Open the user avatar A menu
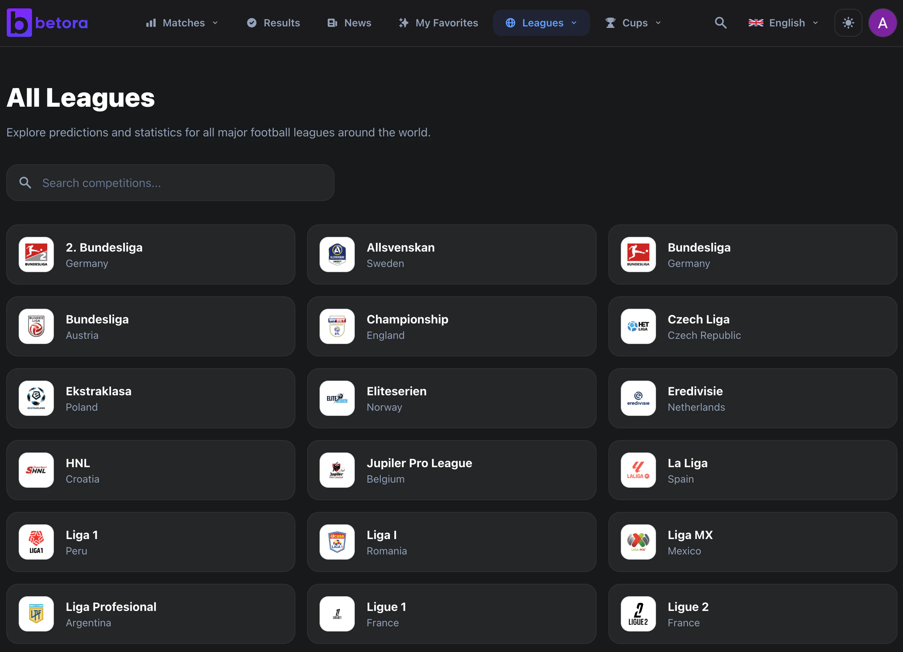Viewport: 903px width, 652px height. coord(882,23)
